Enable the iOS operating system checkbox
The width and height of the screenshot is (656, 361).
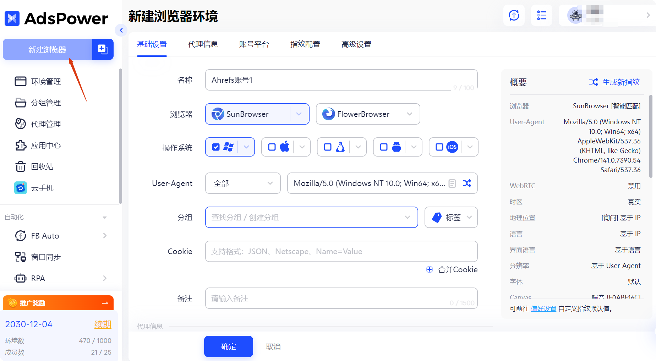439,147
